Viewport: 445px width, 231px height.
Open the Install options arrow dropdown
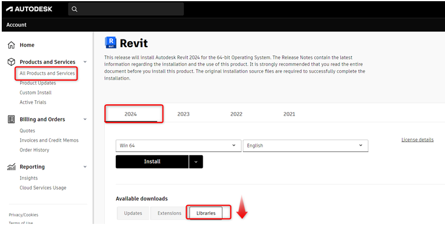pos(196,161)
